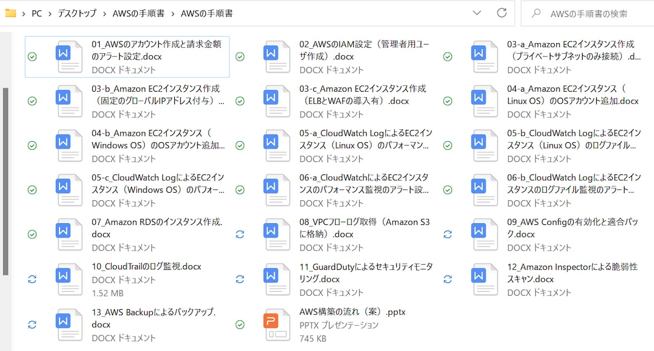Click the file name AWS構築の流れ（案）.pptx
This screenshot has width=654, height=351.
352,312
